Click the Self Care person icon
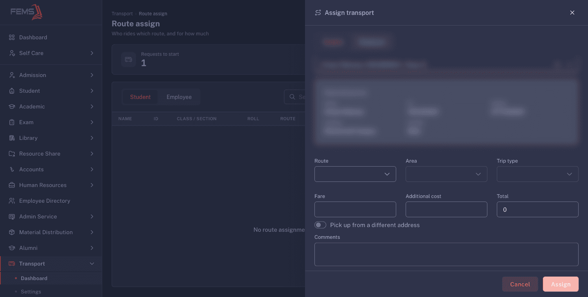The height and width of the screenshot is (297, 588). 12,53
